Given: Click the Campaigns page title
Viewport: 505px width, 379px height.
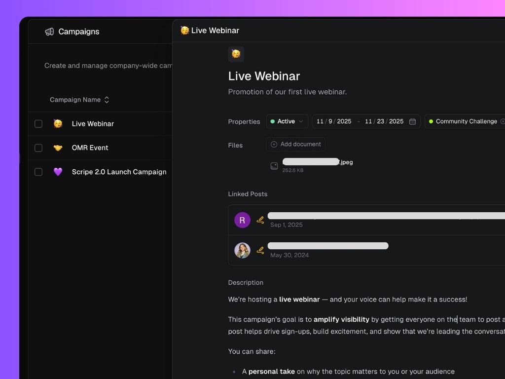Looking at the screenshot, I should 79,32.
